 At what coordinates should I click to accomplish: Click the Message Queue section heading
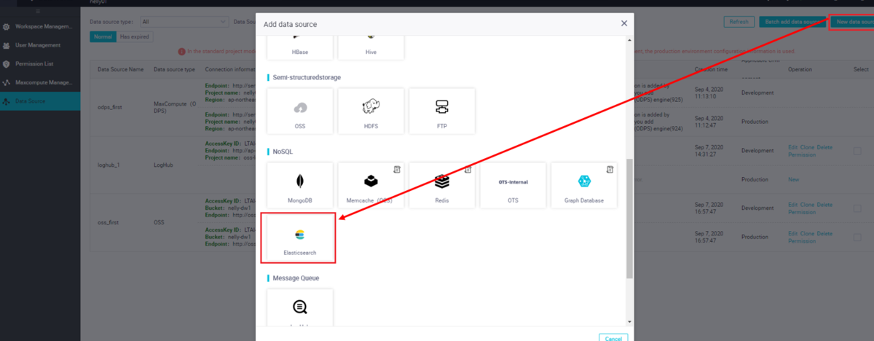coord(296,278)
